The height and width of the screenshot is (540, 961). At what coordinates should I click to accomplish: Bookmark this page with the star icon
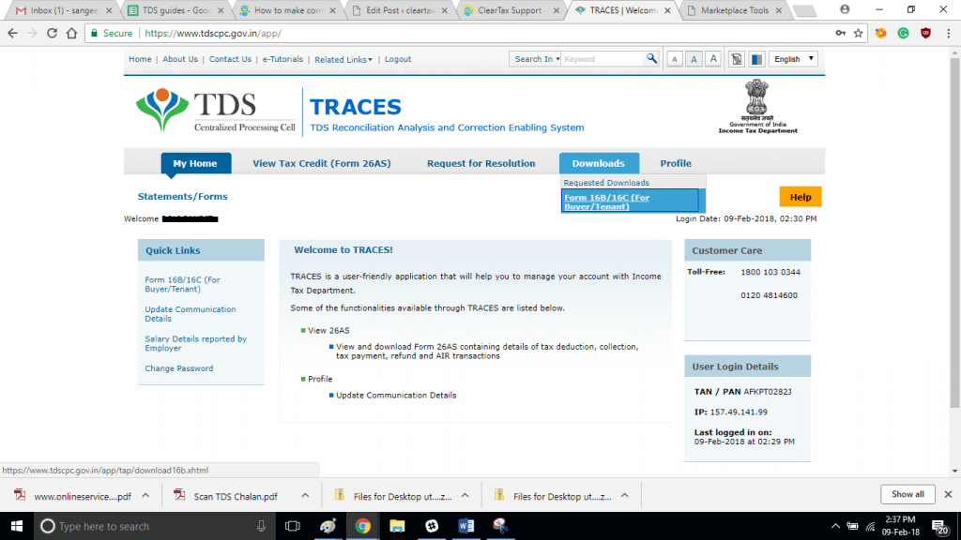[858, 33]
